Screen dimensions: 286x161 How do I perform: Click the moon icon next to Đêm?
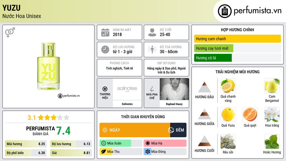click(171, 130)
